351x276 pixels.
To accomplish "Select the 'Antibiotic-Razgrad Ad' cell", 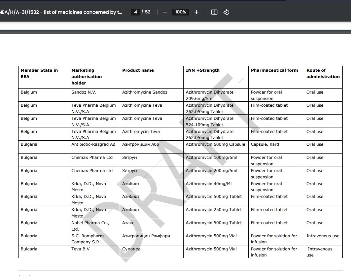I will tap(93, 144).
